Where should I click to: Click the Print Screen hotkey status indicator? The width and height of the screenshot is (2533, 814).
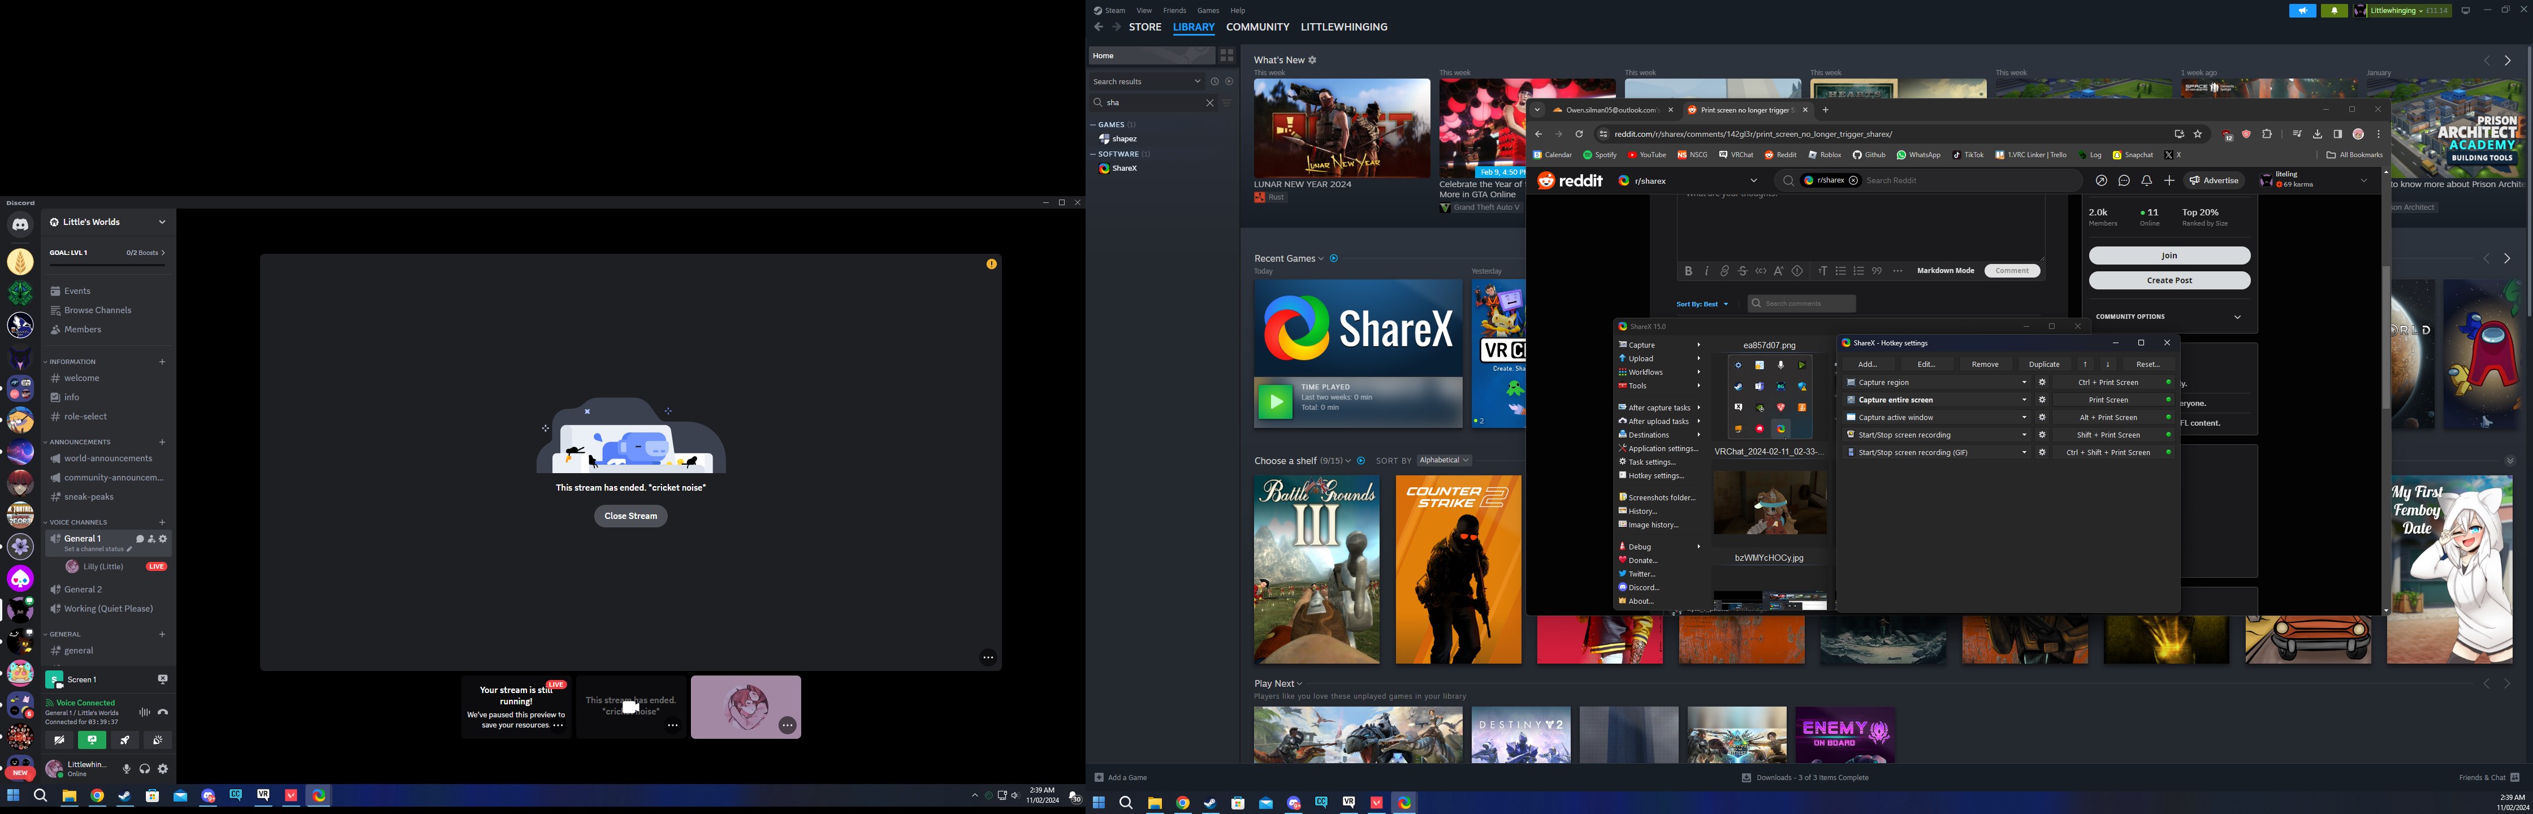(2168, 400)
